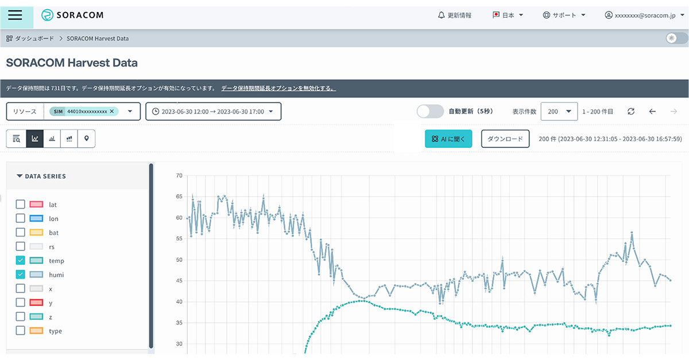The width and height of the screenshot is (689, 361).
Task: Click the データ保持期間延長オプションを無効化する link
Action: (278, 88)
